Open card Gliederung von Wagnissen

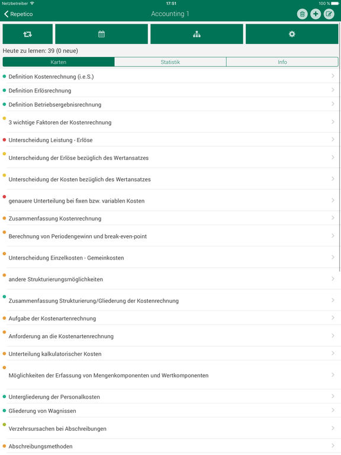click(x=170, y=410)
